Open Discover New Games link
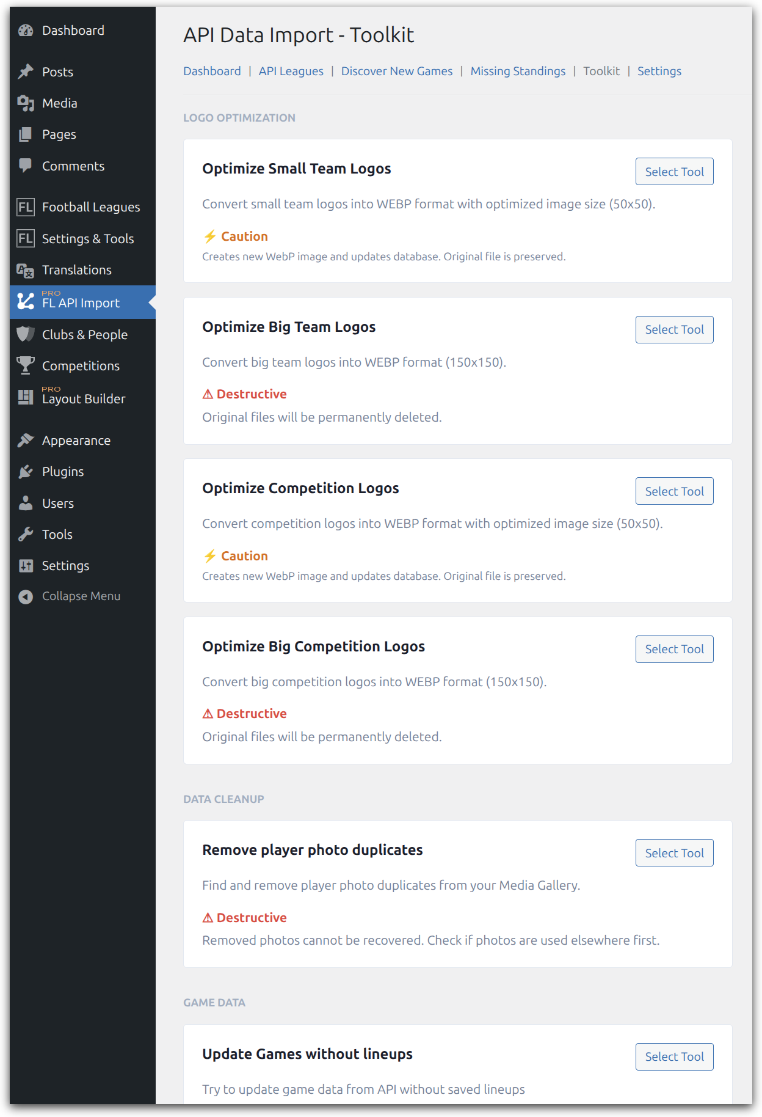 [x=396, y=71]
